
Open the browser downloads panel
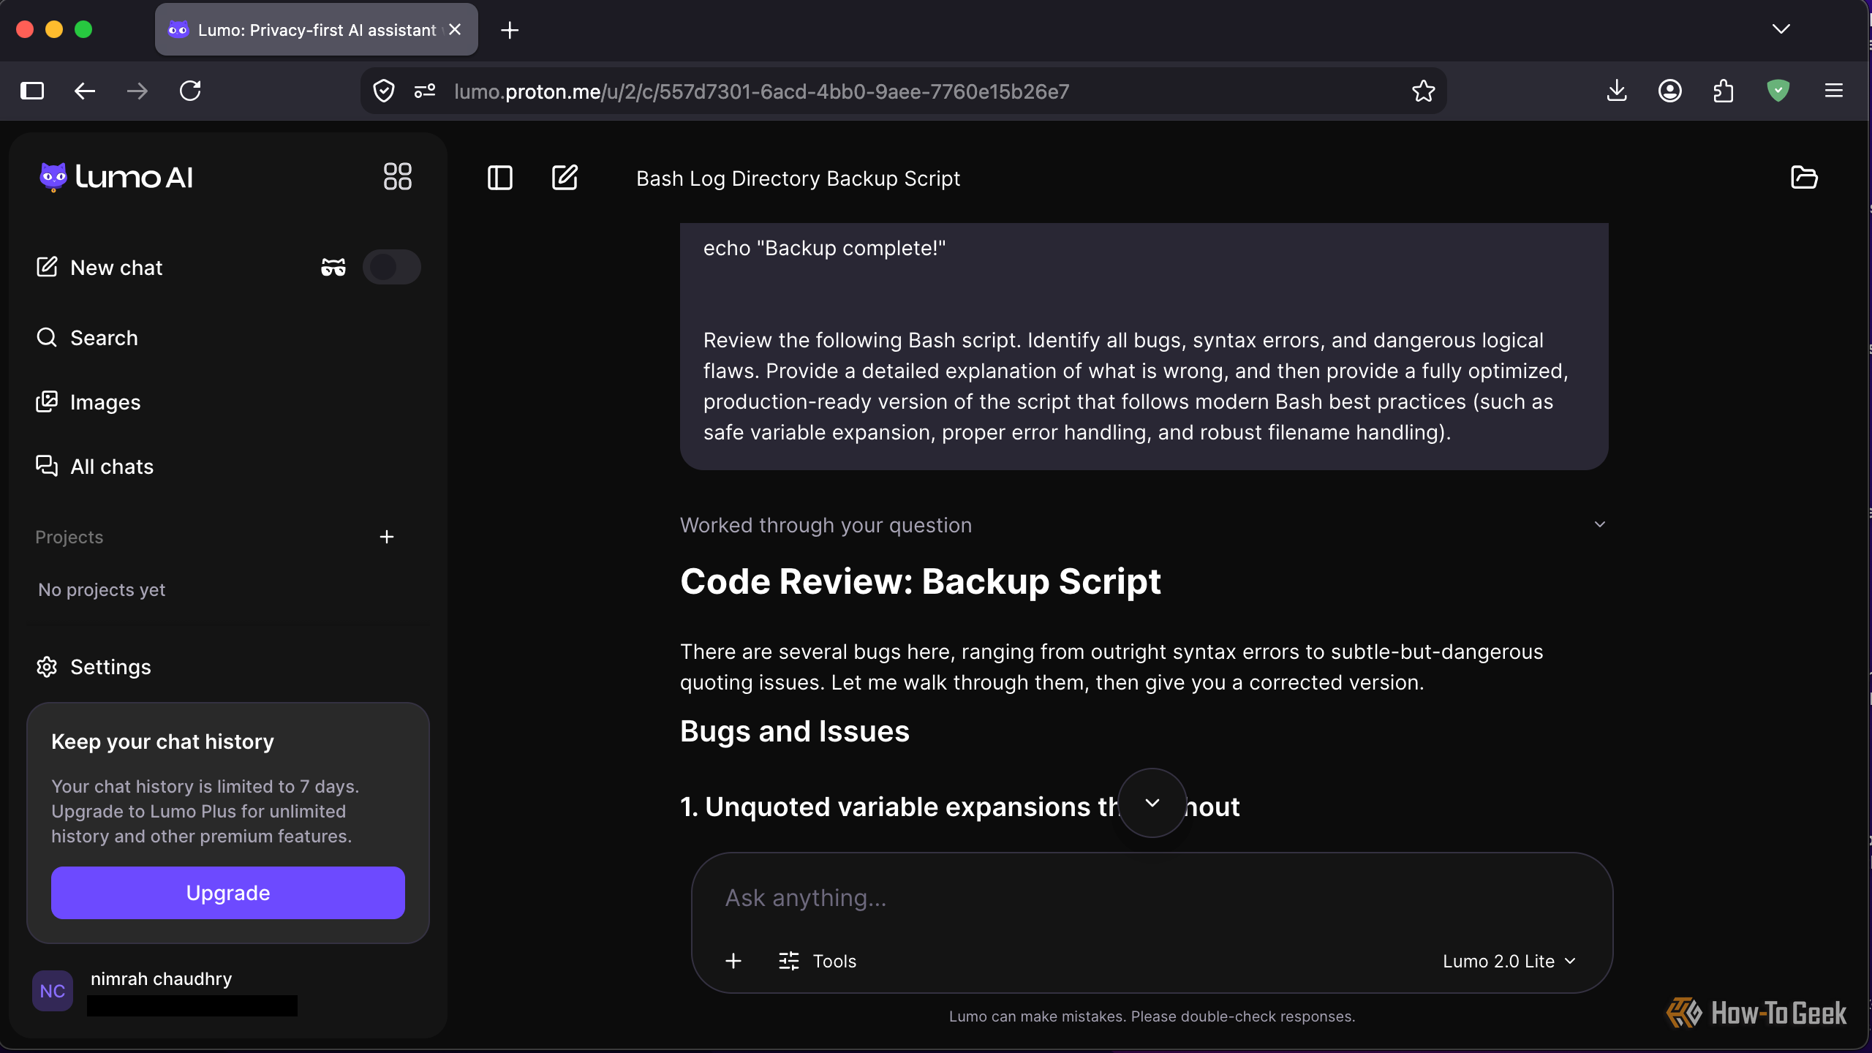tap(1617, 91)
